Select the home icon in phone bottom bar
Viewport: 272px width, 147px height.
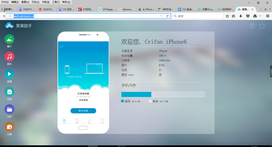(x=64, y=120)
